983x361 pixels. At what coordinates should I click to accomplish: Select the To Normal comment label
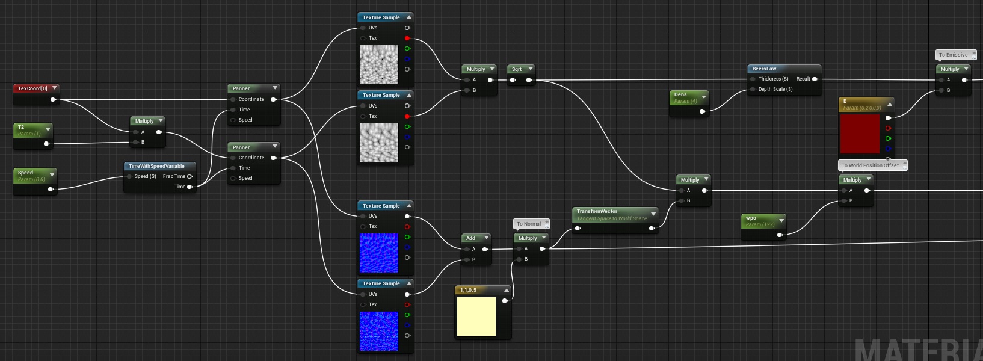[529, 224]
